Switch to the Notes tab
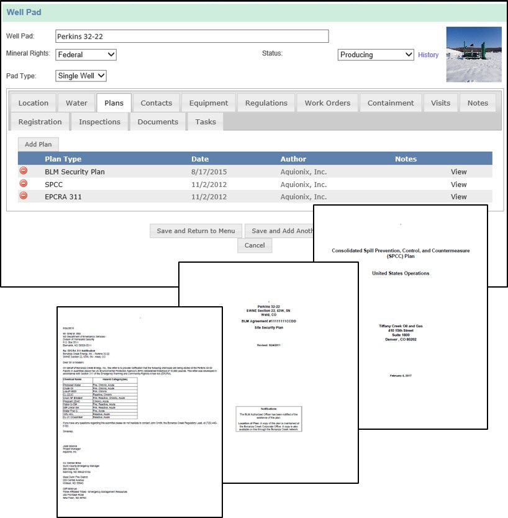This screenshot has height=518, width=508. pos(478,103)
